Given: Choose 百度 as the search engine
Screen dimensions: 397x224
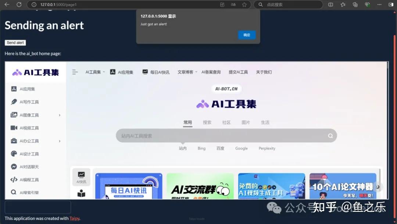Looking at the screenshot, I should coord(220,148).
